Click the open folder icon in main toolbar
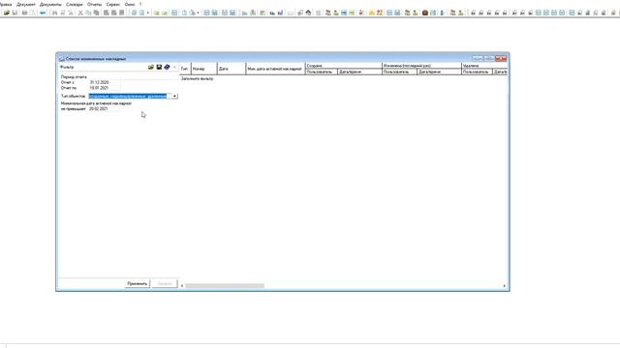Image resolution: width=620 pixels, height=348 pixels. point(7,13)
